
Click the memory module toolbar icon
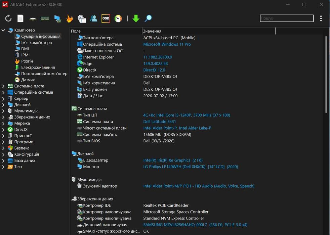coord(45,18)
